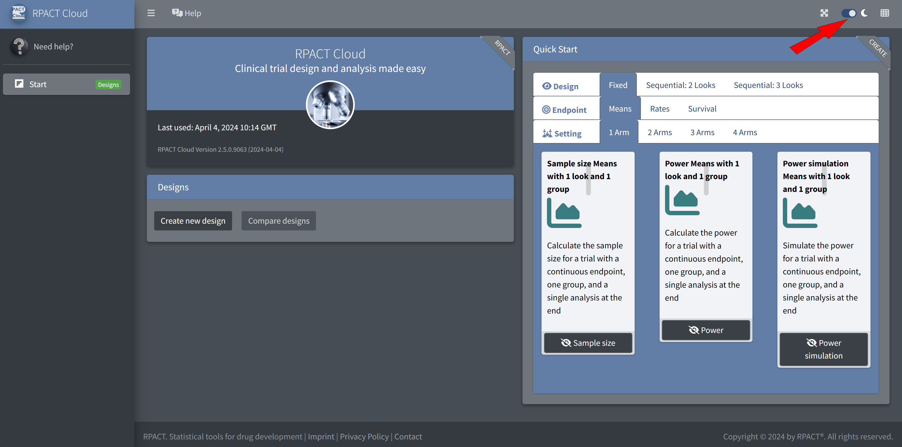Image resolution: width=902 pixels, height=447 pixels.
Task: Click the Help chat bubbles icon
Action: coord(177,13)
